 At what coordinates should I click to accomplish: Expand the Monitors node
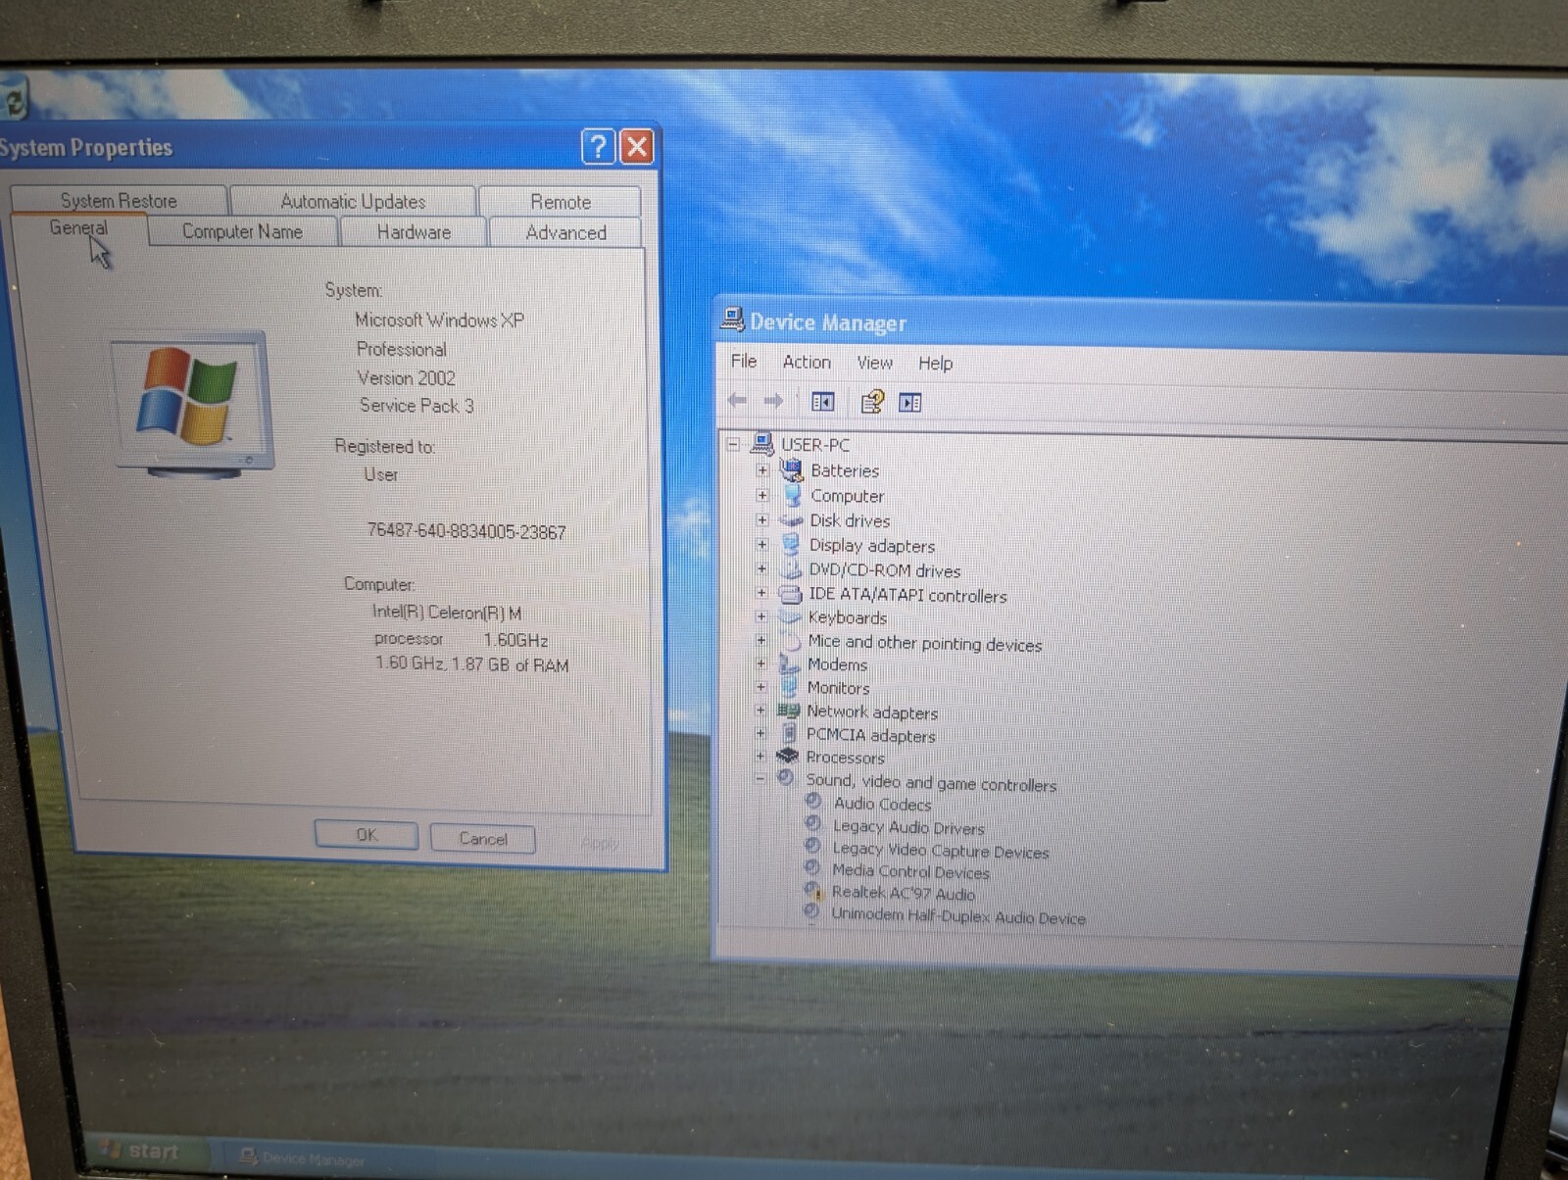(760, 687)
